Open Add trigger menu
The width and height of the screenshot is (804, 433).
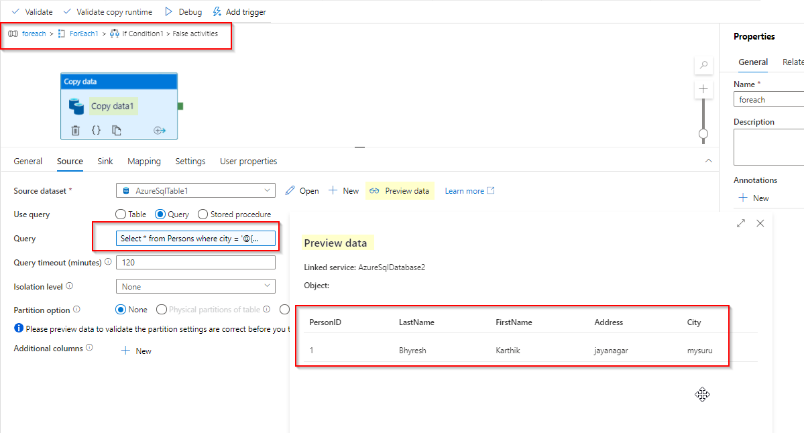(x=239, y=12)
